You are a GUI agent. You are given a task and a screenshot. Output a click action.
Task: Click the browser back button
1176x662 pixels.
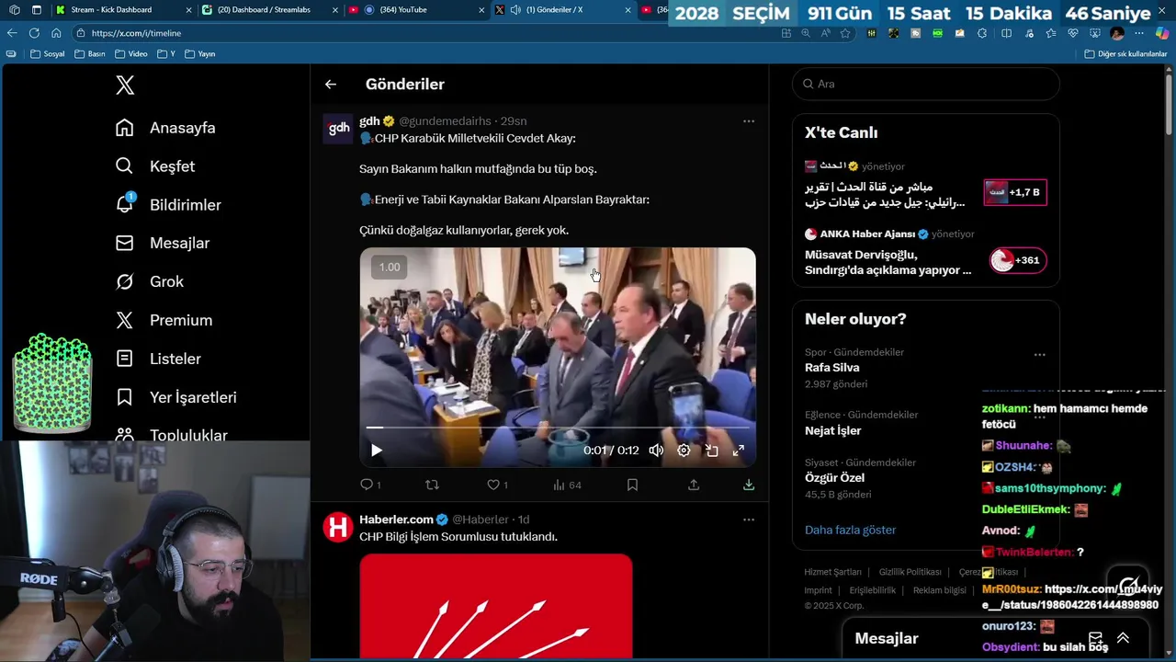(x=12, y=33)
